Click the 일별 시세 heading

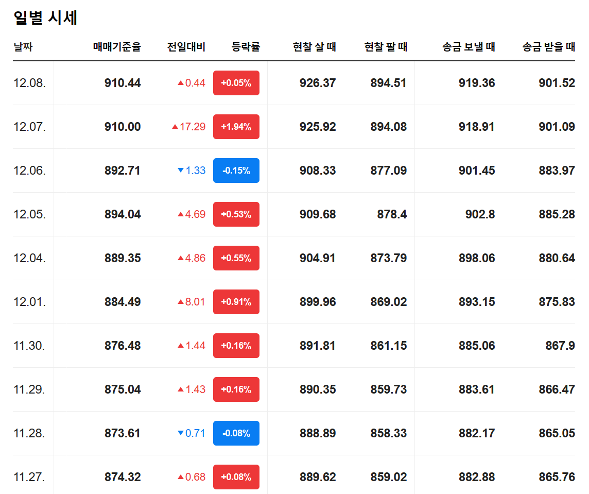pyautogui.click(x=45, y=18)
